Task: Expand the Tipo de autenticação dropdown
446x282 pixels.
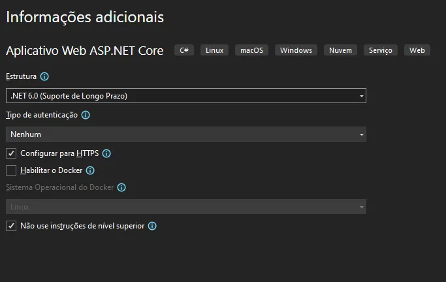Action: (186, 134)
